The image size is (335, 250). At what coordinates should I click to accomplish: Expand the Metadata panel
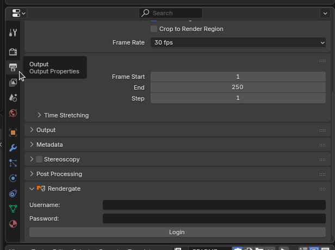coord(32,145)
